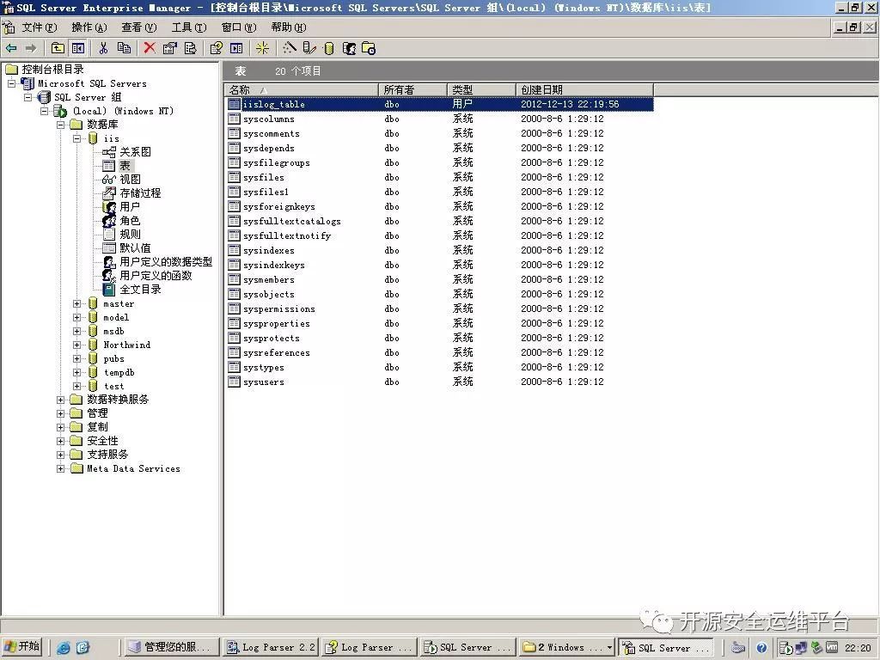Select 视图 in the tree
Screen dimensions: 880x660
(x=131, y=180)
